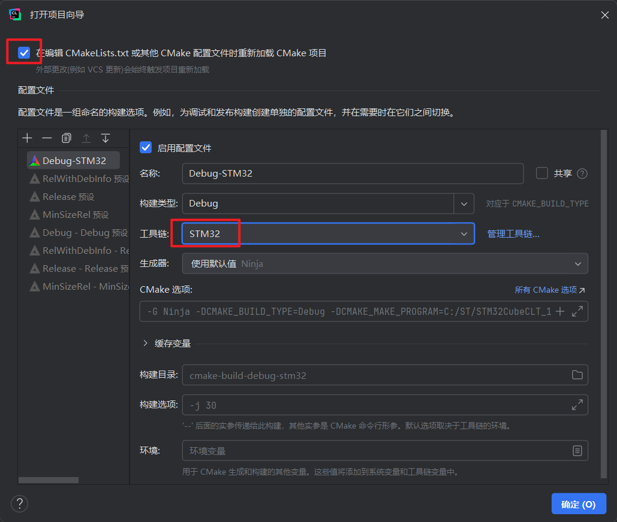Click the settings panel vertical scrollbar
Screen dimensions: 617x522
click(604, 304)
